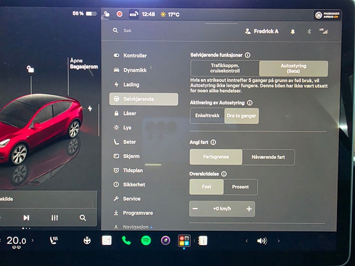The height and width of the screenshot is (266, 355).
Task: Tap the media search magnifier icon
Action: 83,218
